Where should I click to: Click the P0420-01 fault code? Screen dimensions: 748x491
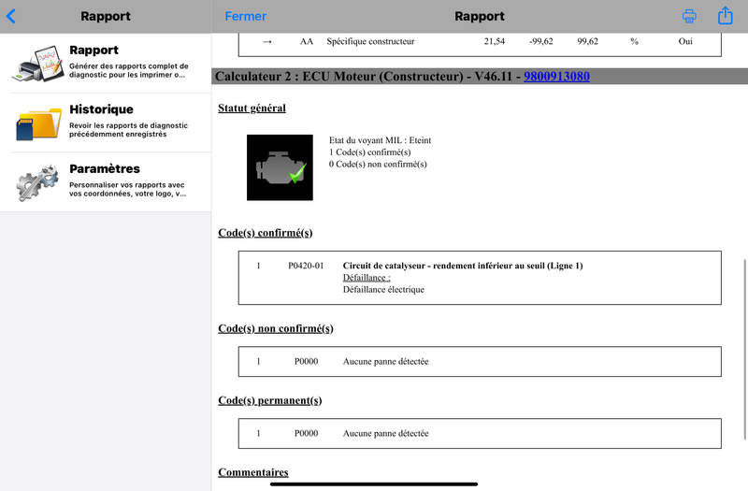pos(306,266)
